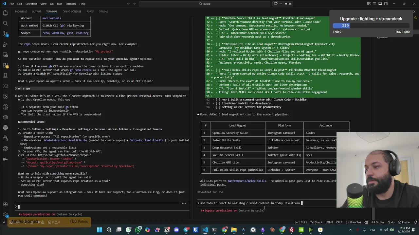419x235 pixels.
Task: Open Source Control view in activity bar
Action: tap(5, 34)
